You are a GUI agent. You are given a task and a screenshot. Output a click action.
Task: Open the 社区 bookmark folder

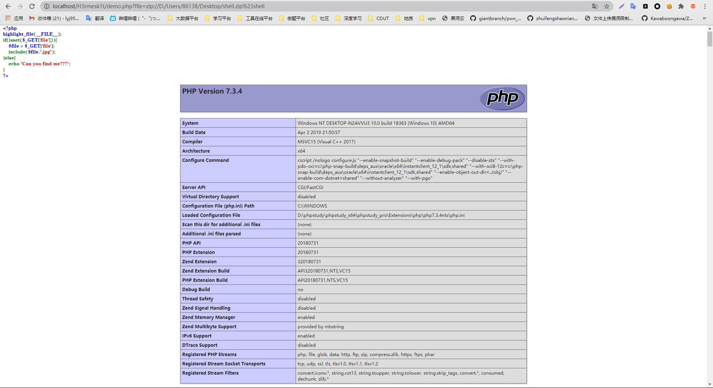pyautogui.click(x=320, y=18)
